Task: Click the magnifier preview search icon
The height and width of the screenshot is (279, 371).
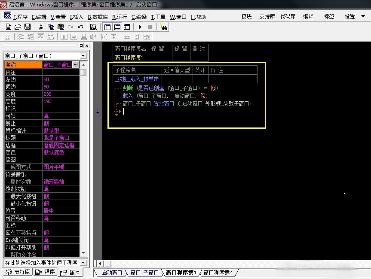Action: (x=93, y=27)
